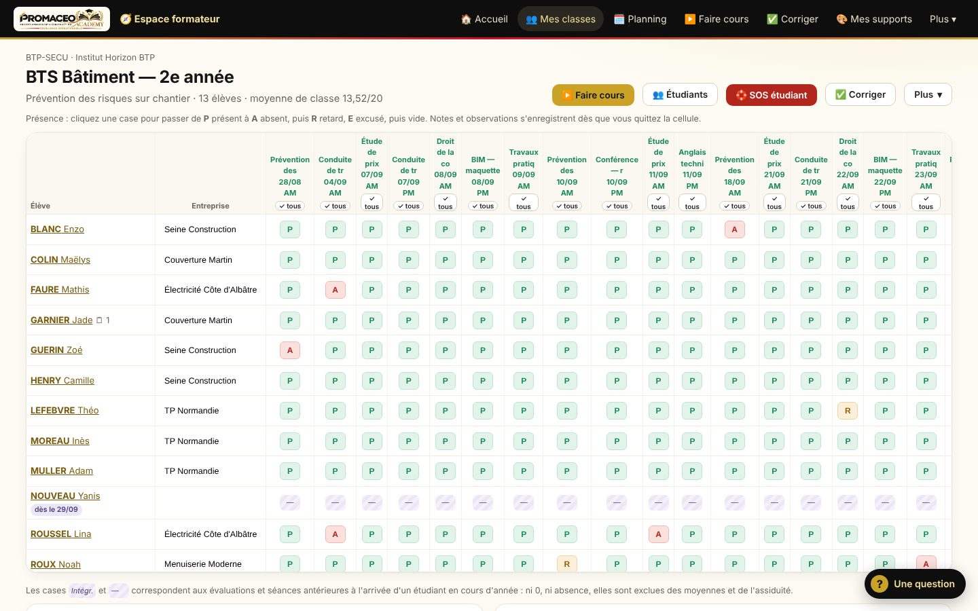This screenshot has width=978, height=611.
Task: Toggle ROUX Noah's late cell on 10/09 AM
Action: coord(567,564)
